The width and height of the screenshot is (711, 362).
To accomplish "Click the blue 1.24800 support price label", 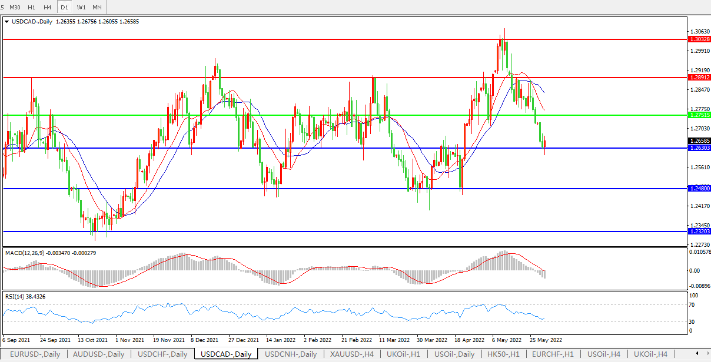I will pyautogui.click(x=699, y=188).
